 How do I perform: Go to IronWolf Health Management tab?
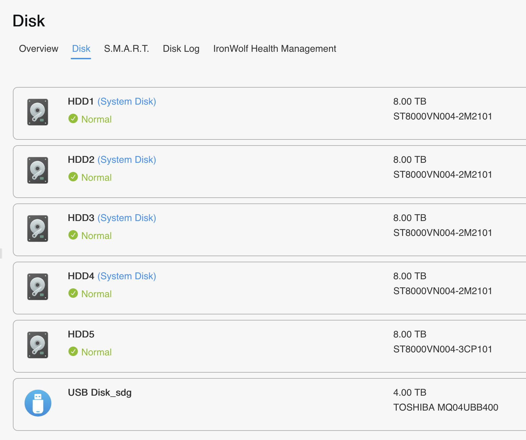tap(275, 49)
